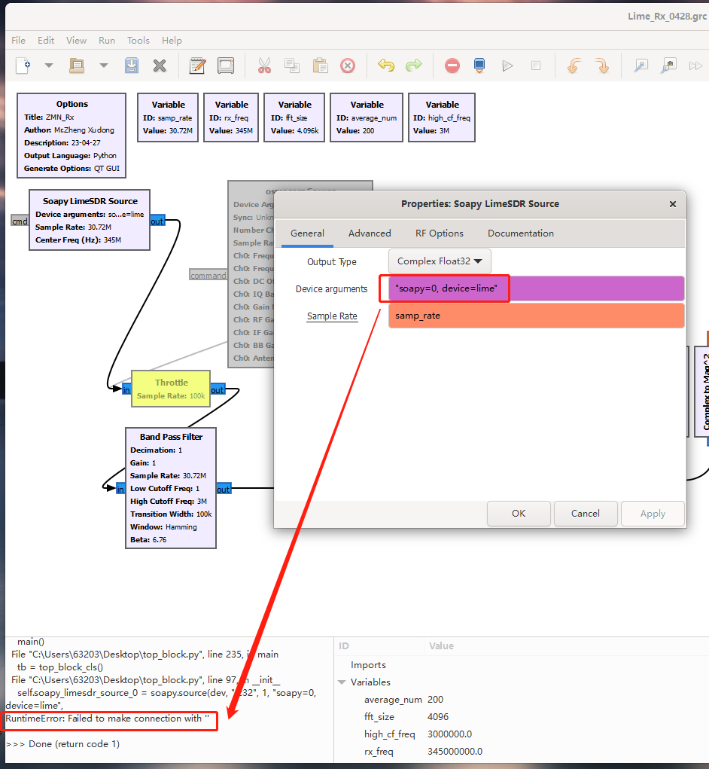Open the Help menu
The height and width of the screenshot is (769, 709).
[172, 40]
